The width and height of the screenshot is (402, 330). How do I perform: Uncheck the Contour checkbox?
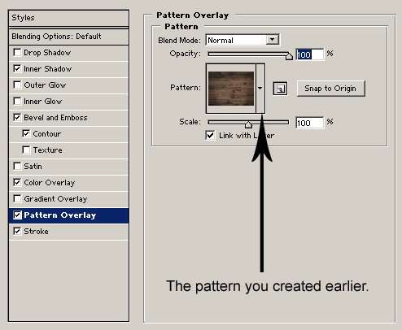[26, 133]
